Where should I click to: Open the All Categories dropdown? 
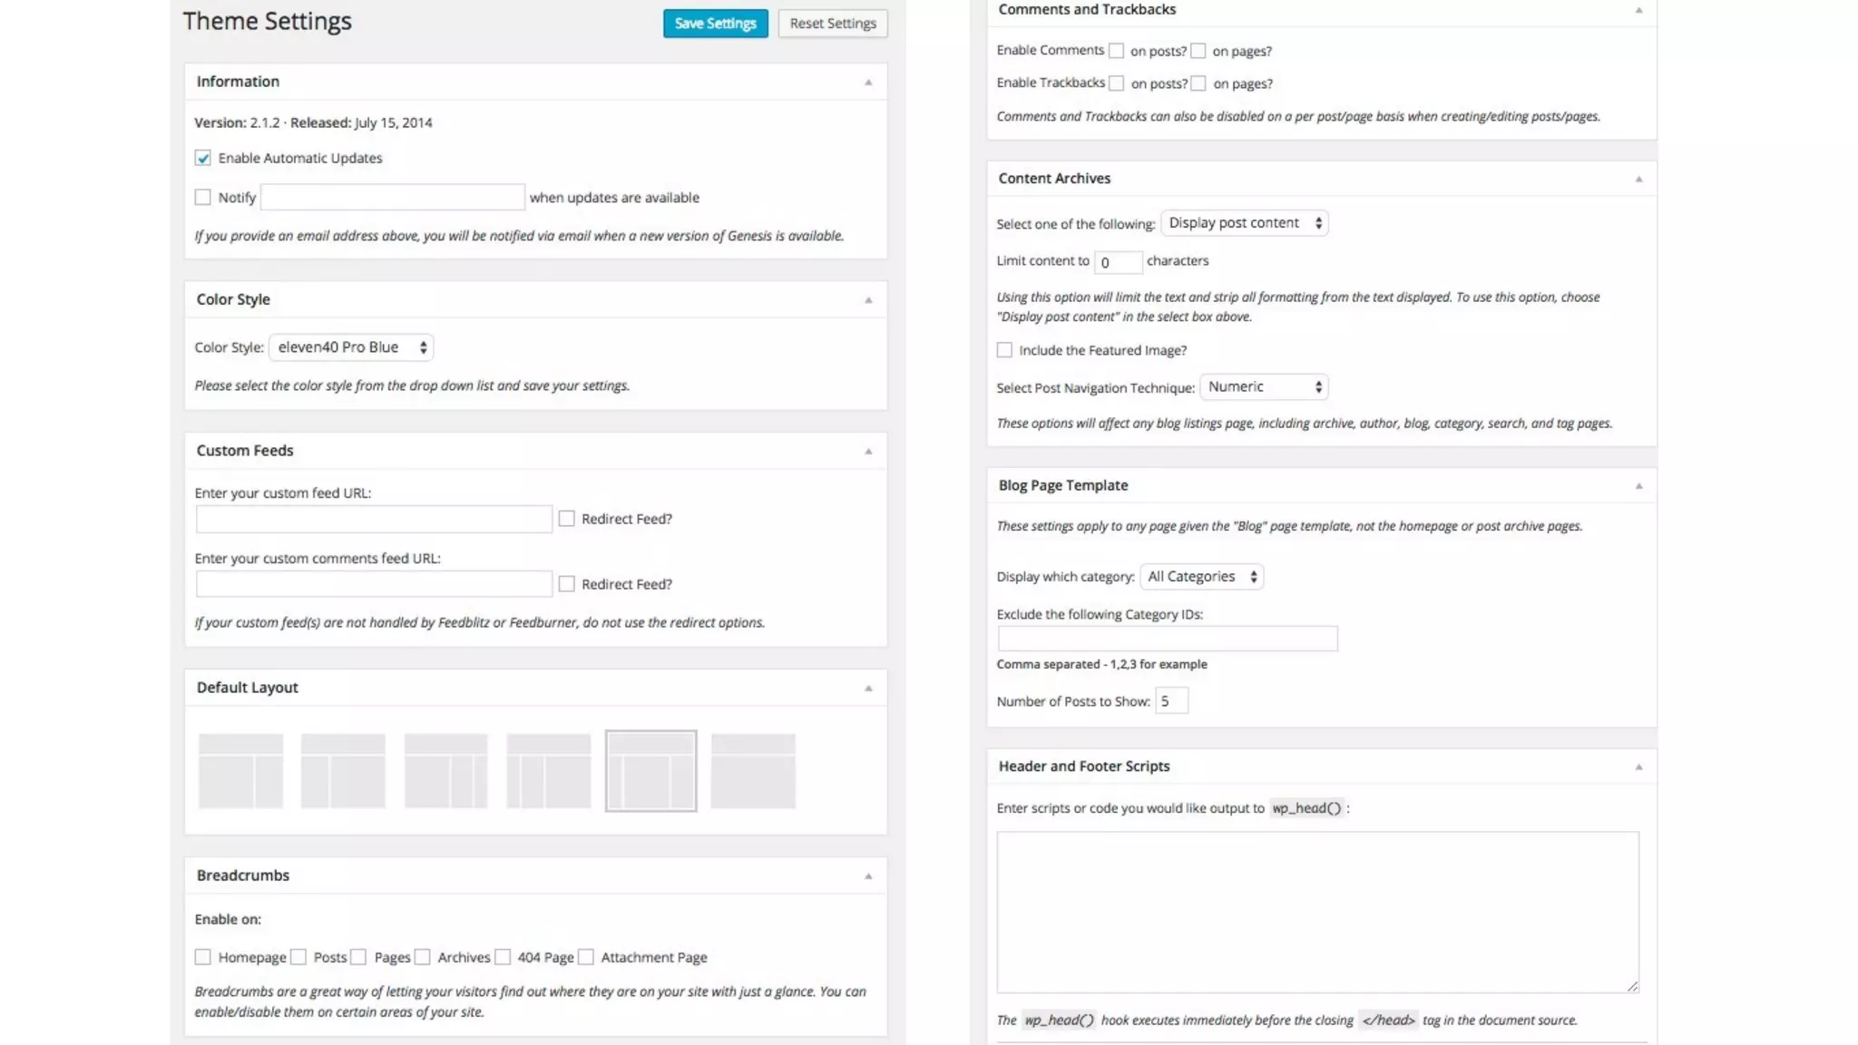1201,577
